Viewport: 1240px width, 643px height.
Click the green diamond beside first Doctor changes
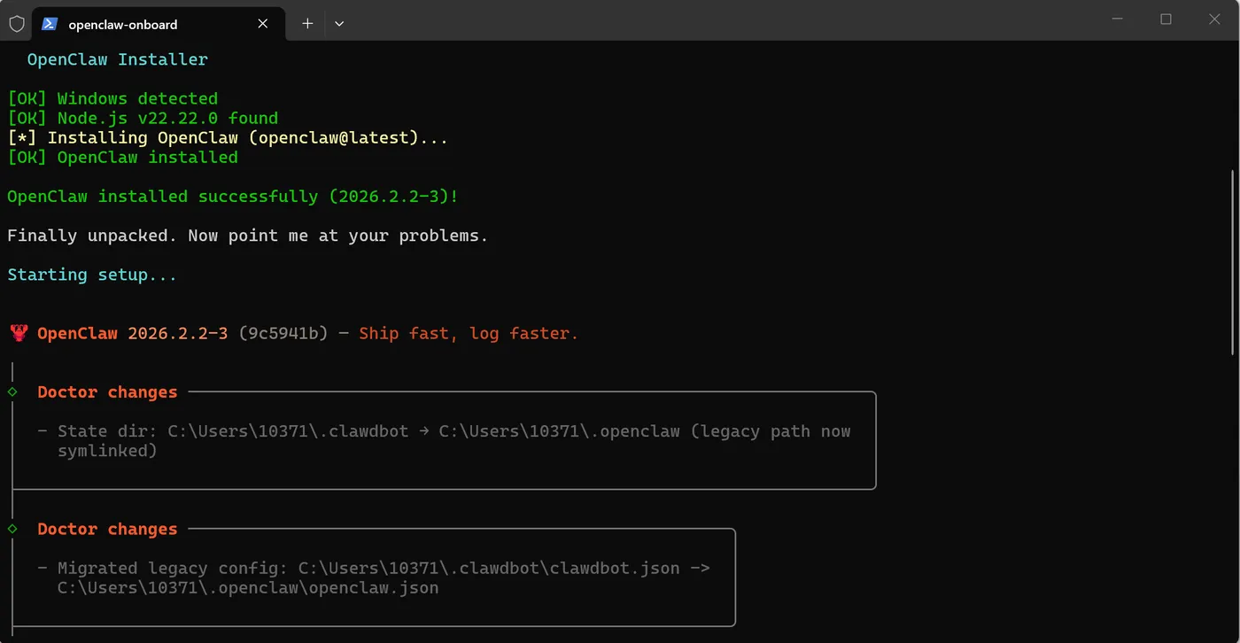(x=12, y=391)
